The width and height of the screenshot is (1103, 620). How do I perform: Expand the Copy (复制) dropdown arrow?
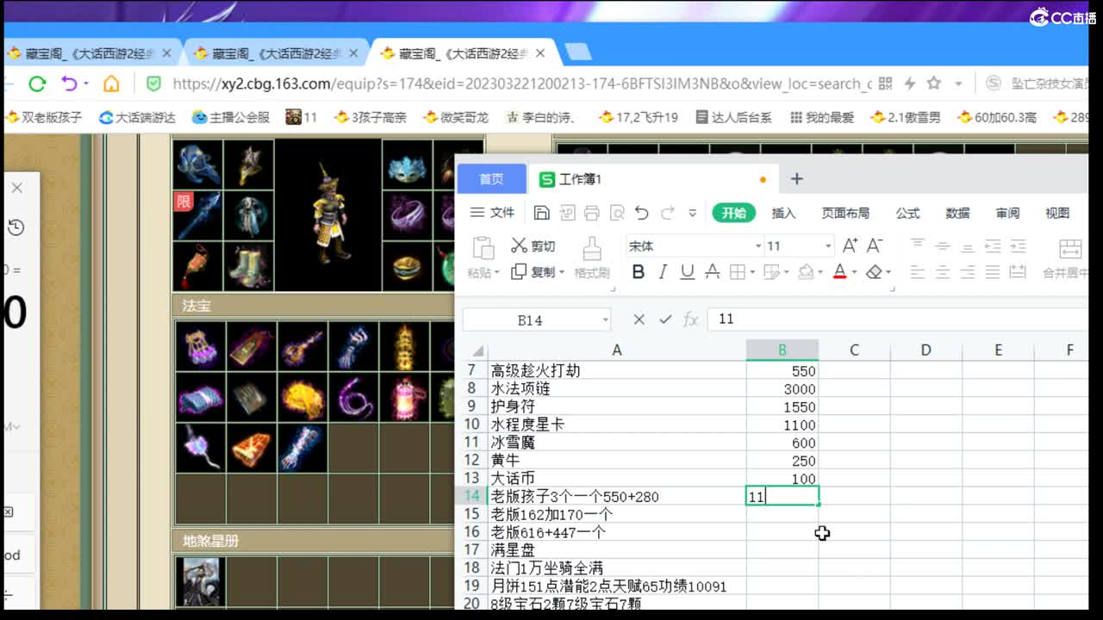(561, 272)
